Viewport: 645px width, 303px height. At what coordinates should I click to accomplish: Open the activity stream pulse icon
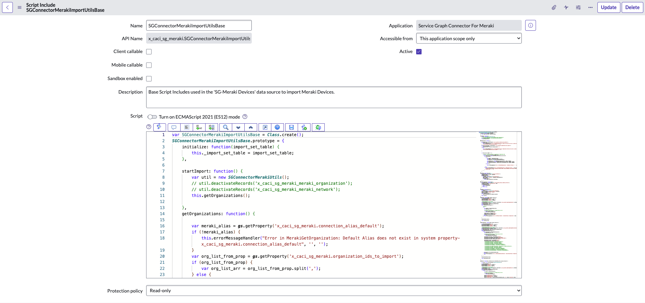(x=566, y=7)
